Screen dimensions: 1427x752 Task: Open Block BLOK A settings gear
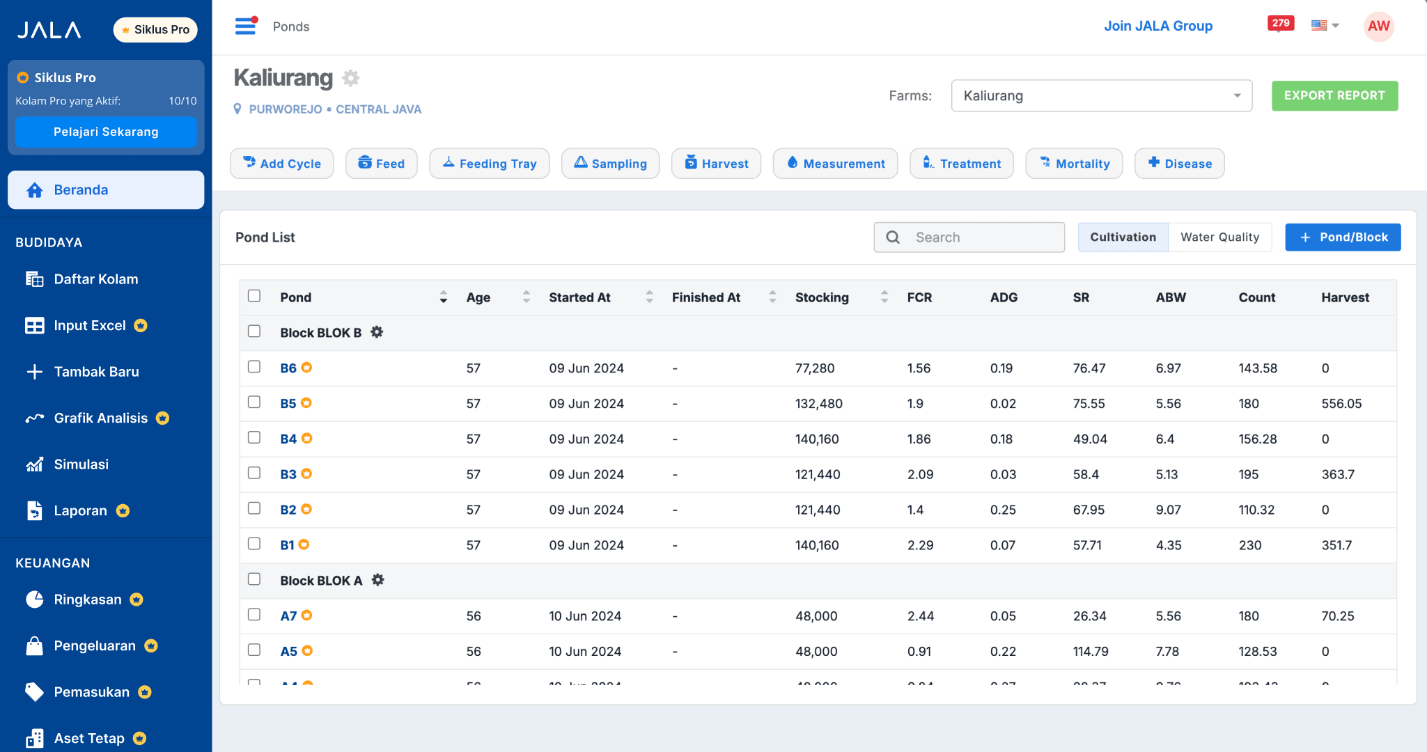click(377, 580)
